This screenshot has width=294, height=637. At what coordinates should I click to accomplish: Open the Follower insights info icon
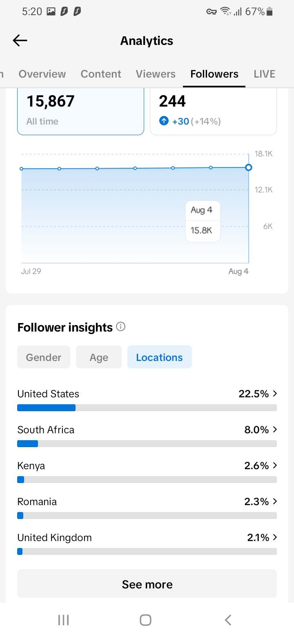(x=120, y=327)
